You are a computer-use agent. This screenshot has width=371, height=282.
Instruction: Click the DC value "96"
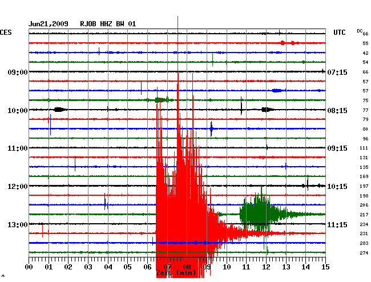pos(365,139)
